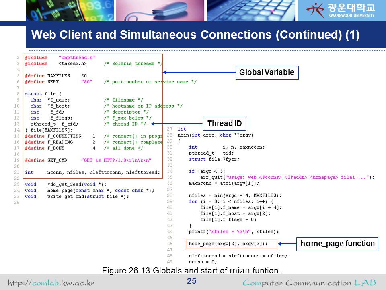Select the '#define MAXFILES 20' line
The height and width of the screenshot is (290, 386).
click(55, 76)
